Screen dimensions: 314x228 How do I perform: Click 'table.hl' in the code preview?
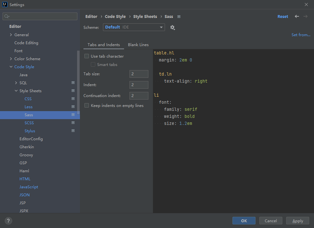click(164, 53)
